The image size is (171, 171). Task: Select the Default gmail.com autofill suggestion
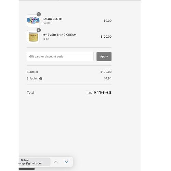coord(35,162)
